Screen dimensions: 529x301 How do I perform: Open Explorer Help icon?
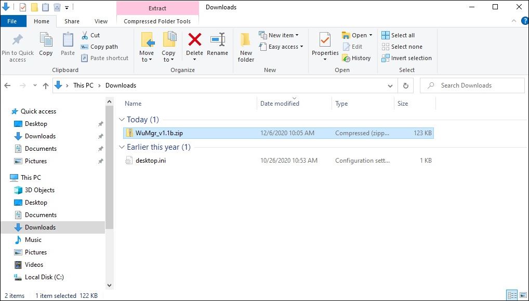pyautogui.click(x=525, y=21)
